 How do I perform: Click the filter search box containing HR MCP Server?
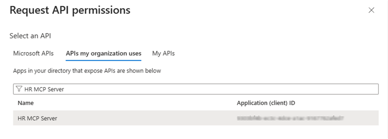pos(196,89)
